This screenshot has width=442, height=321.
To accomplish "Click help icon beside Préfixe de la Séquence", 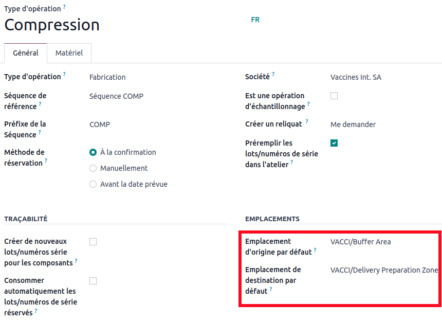I will [40, 132].
